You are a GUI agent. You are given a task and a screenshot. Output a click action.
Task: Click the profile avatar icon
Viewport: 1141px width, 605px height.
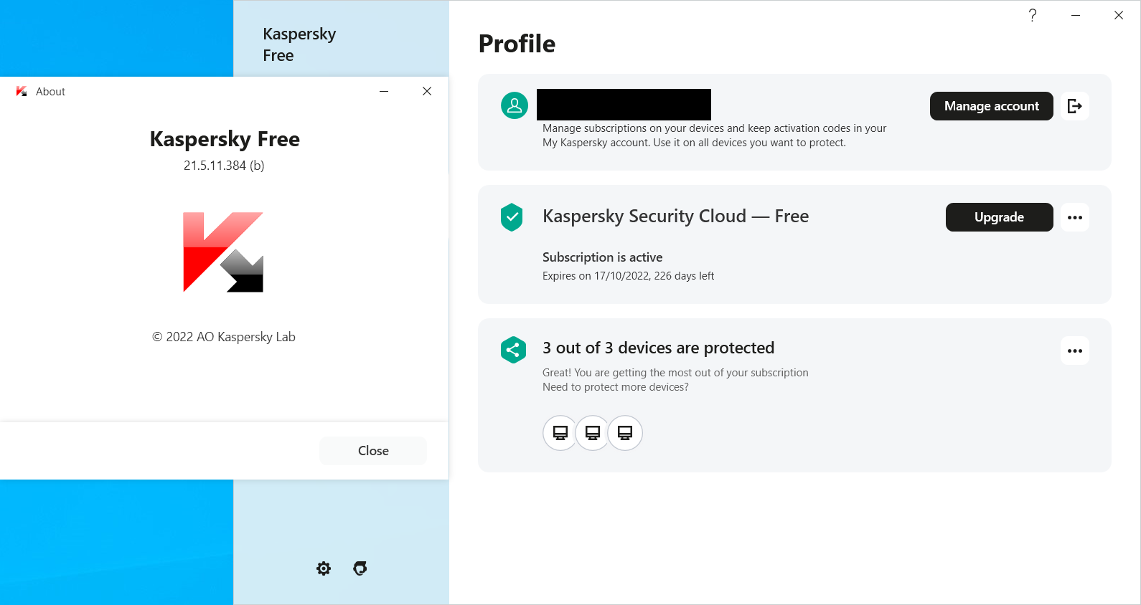tap(515, 105)
